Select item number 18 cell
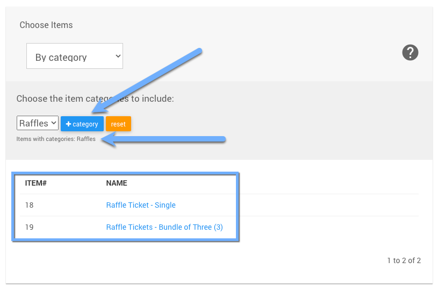Image resolution: width=438 pixels, height=290 pixels. (30, 205)
